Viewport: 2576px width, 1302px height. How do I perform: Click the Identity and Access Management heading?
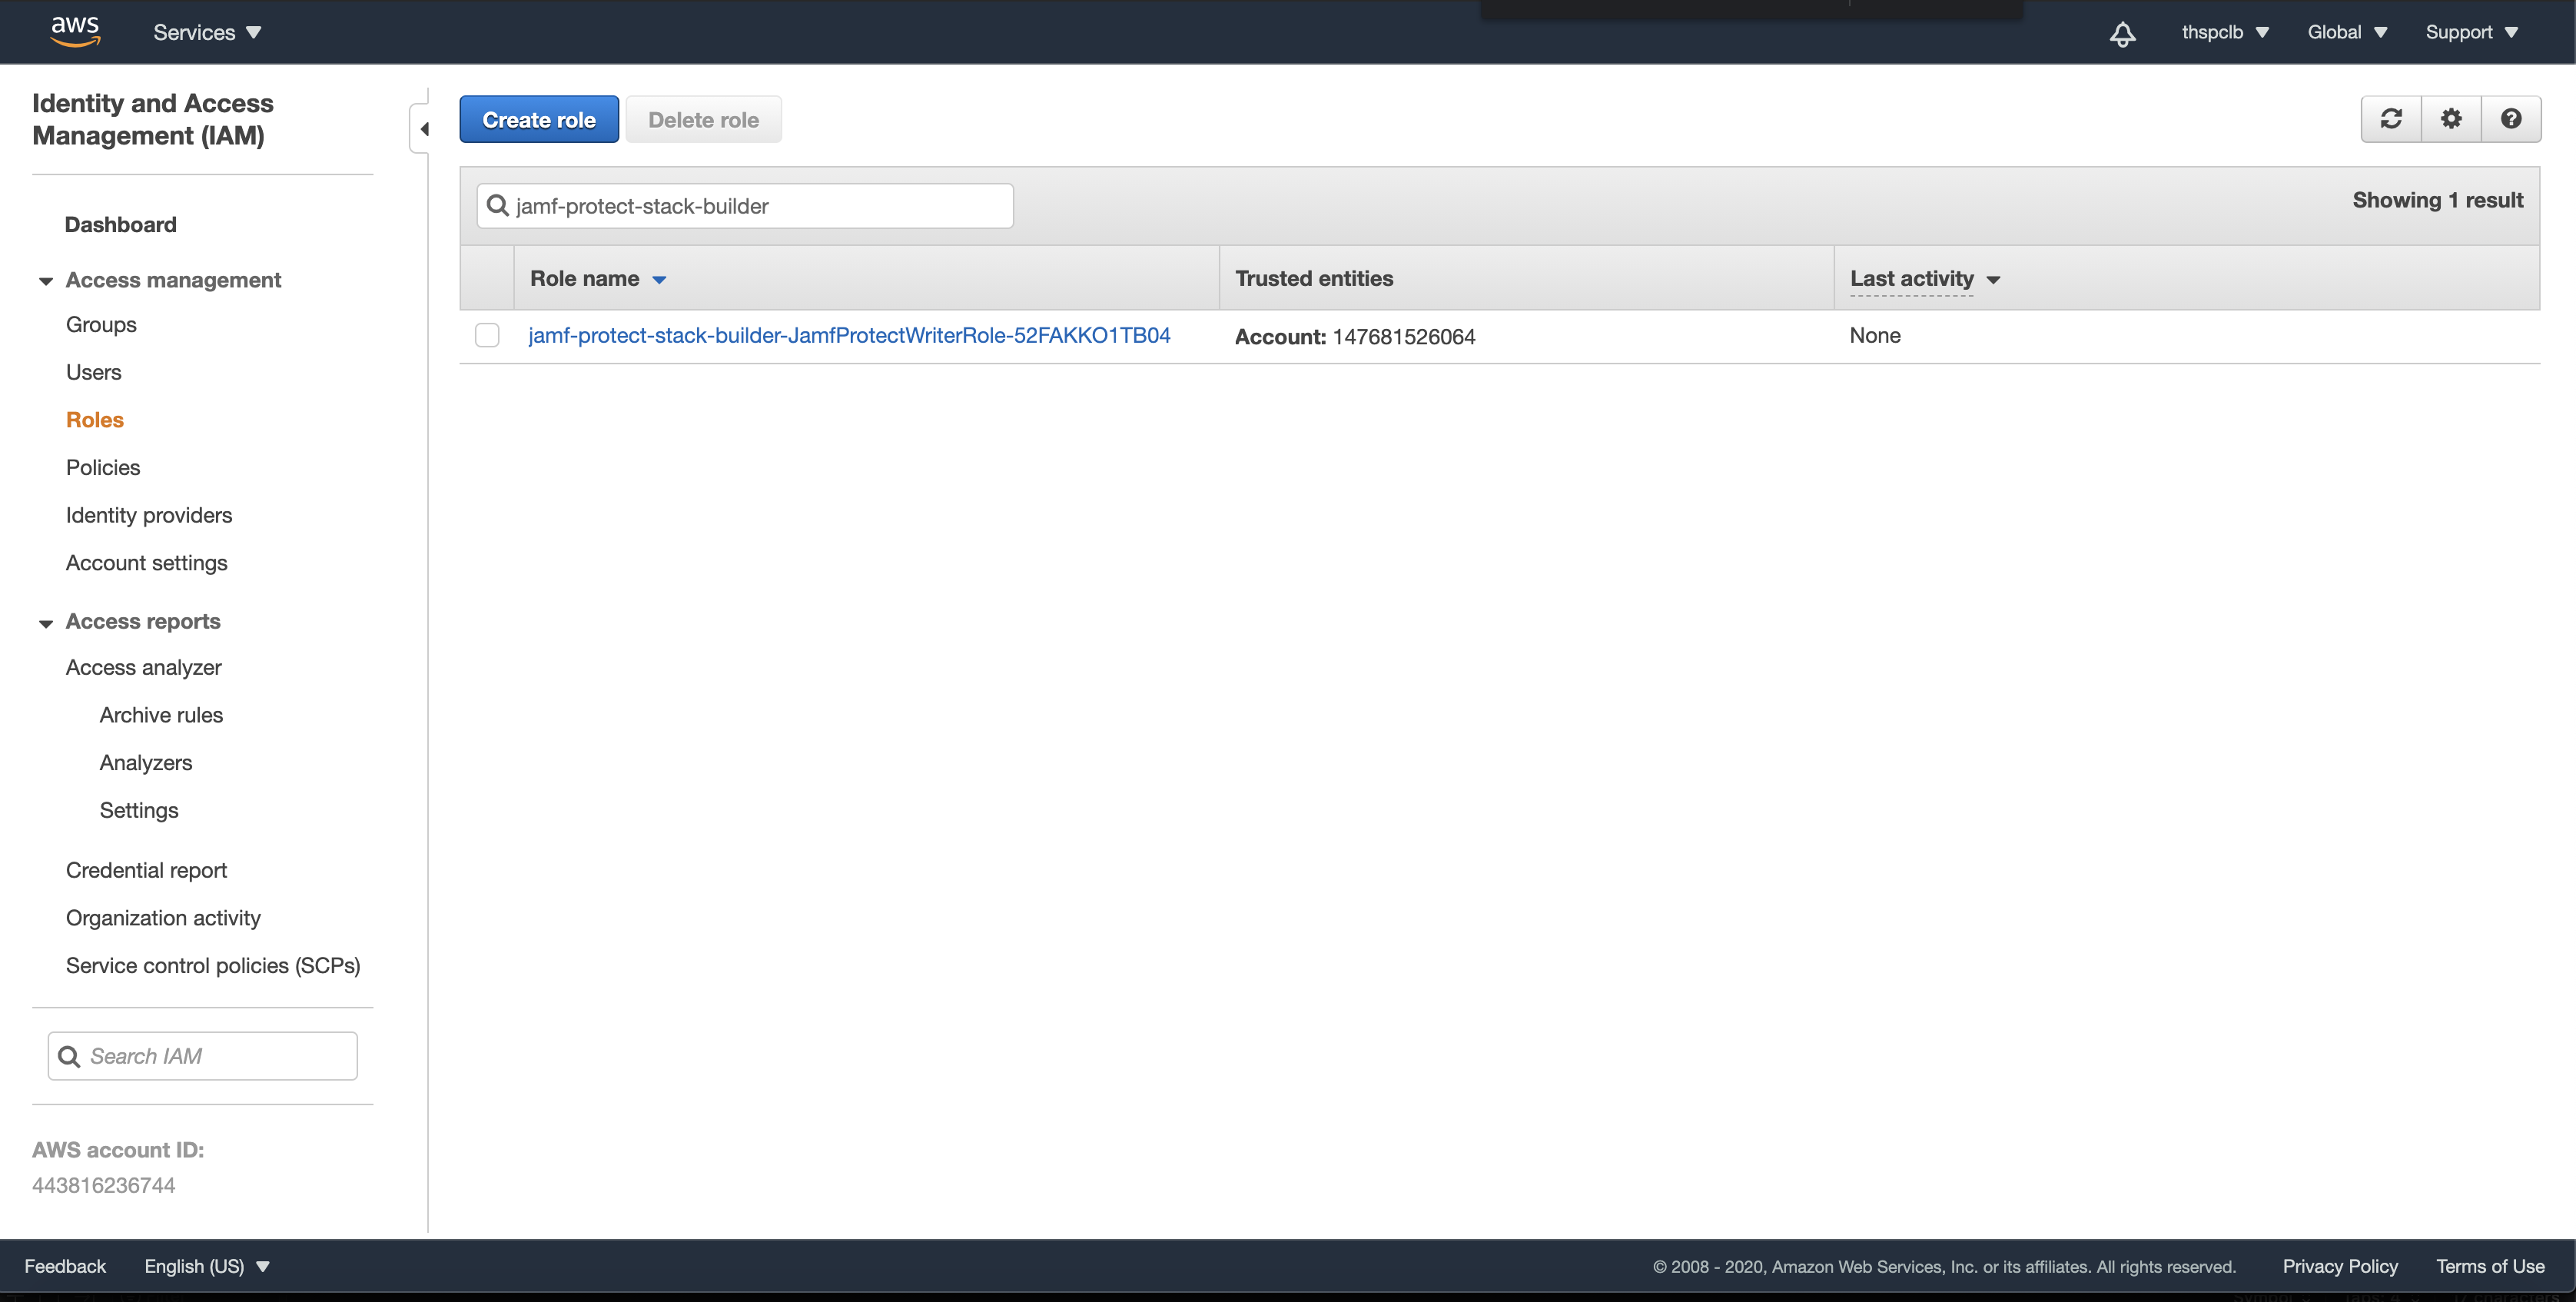(x=153, y=119)
